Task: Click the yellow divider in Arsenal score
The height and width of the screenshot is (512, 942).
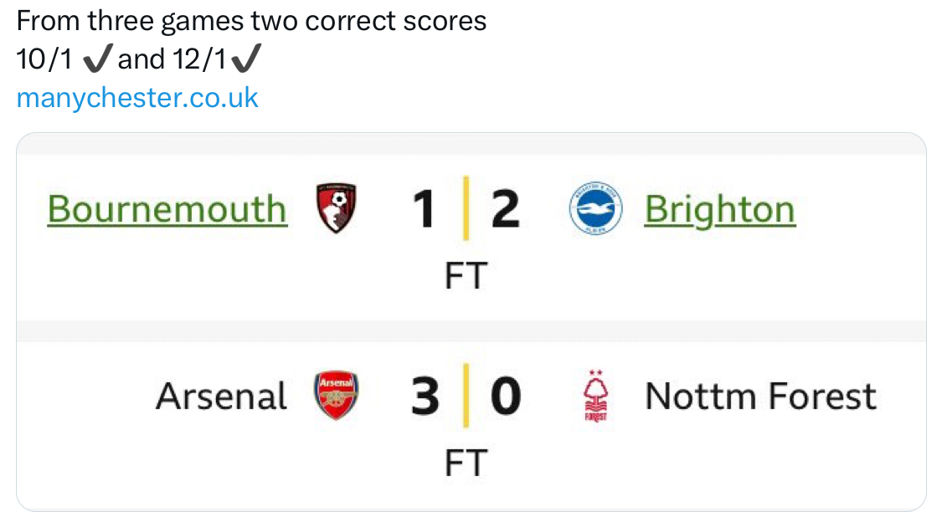Action: tap(466, 396)
